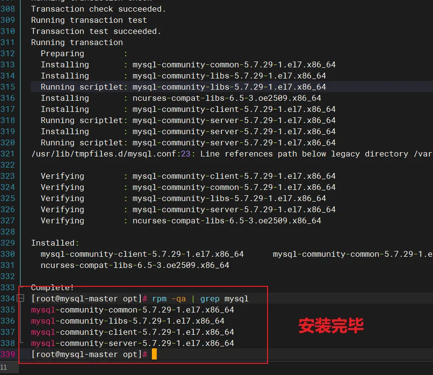Click '/usr/lib/tmpfiles.d/mysql.conf' path on line 321

(104, 154)
